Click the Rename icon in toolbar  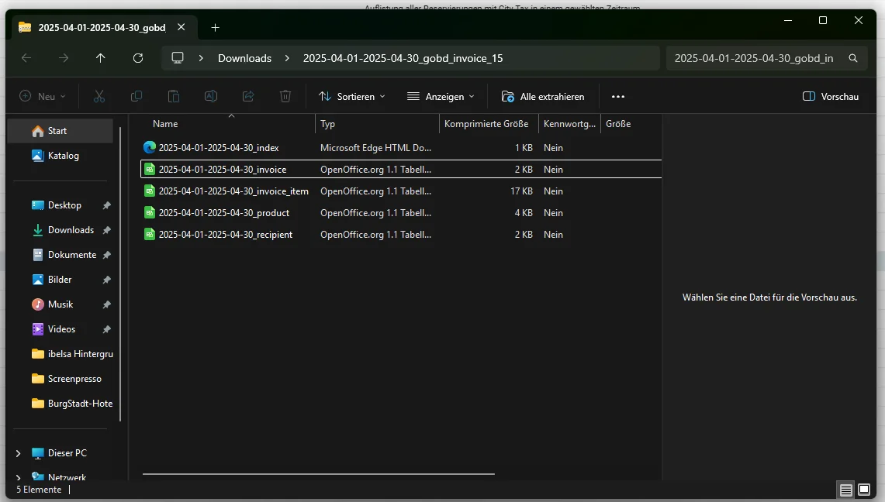click(x=210, y=96)
